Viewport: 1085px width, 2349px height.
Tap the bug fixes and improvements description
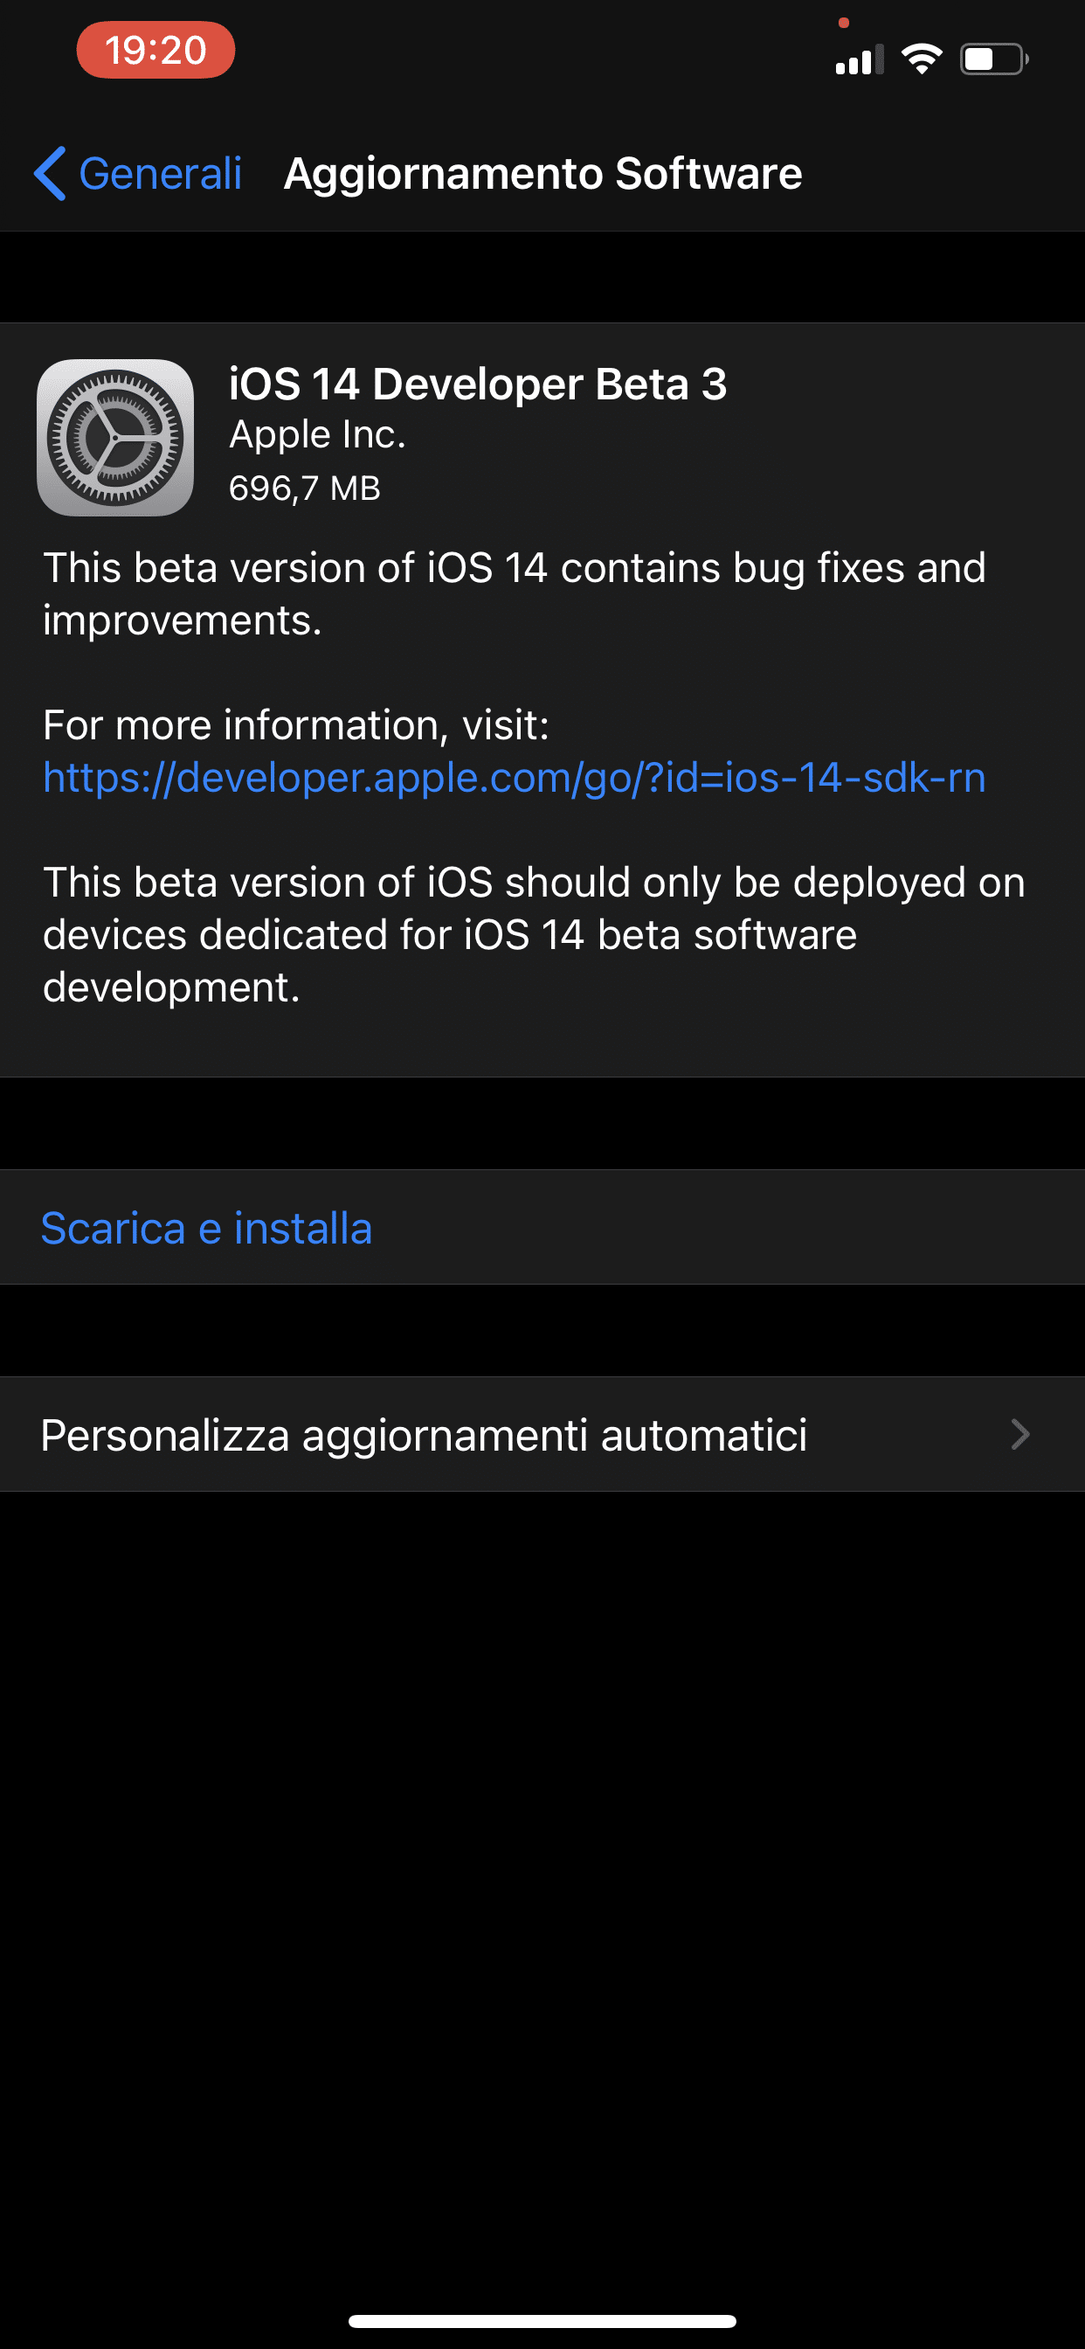pos(515,593)
